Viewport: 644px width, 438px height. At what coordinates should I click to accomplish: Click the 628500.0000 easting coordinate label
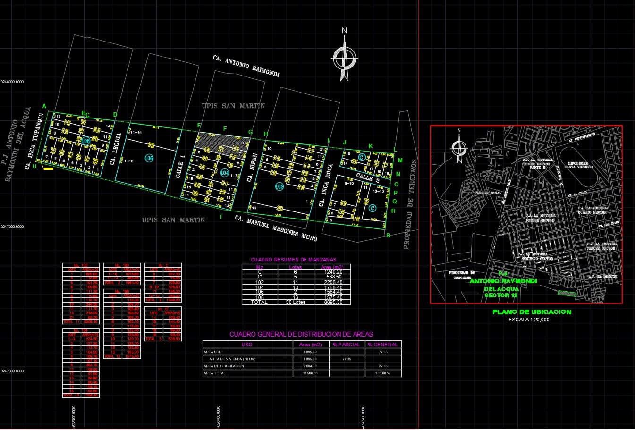point(363,416)
